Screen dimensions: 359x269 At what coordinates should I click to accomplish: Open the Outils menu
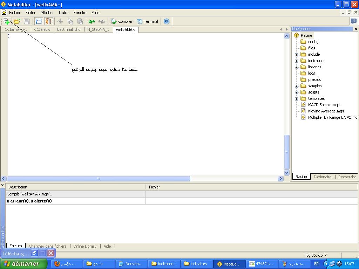click(x=63, y=13)
